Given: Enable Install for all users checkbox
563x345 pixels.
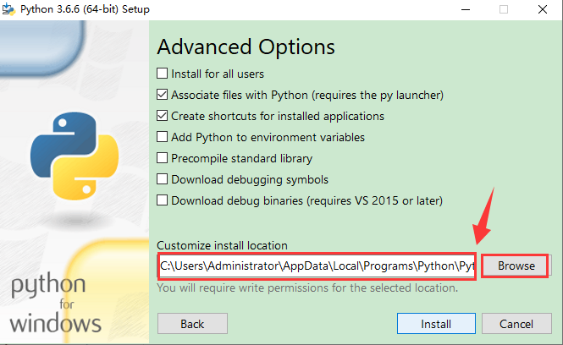Looking at the screenshot, I should pos(162,74).
